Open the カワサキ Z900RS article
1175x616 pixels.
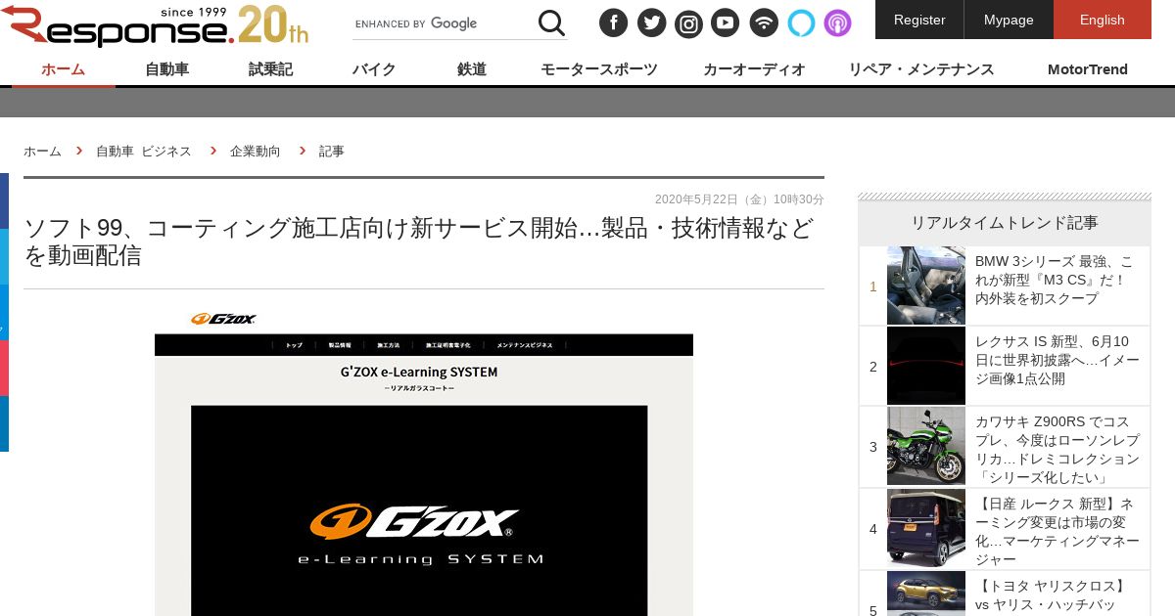click(x=1057, y=450)
